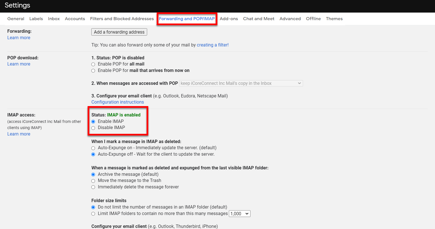Switch to Filters and Blocked Addresses
The width and height of the screenshot is (435, 229).
(122, 18)
